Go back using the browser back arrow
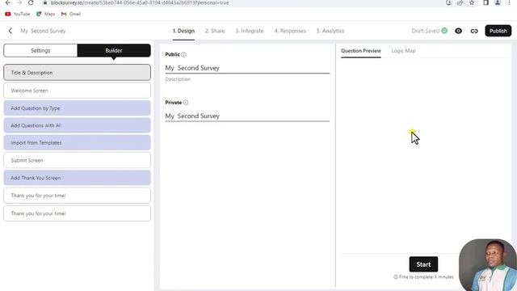 [x=8, y=2]
